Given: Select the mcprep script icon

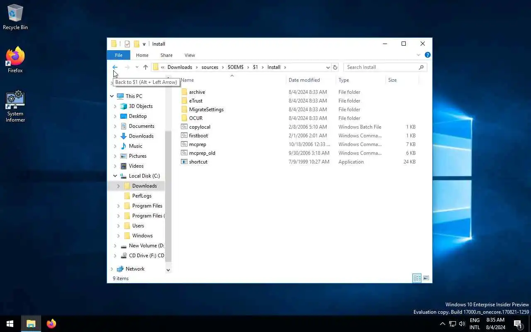Looking at the screenshot, I should [185, 144].
